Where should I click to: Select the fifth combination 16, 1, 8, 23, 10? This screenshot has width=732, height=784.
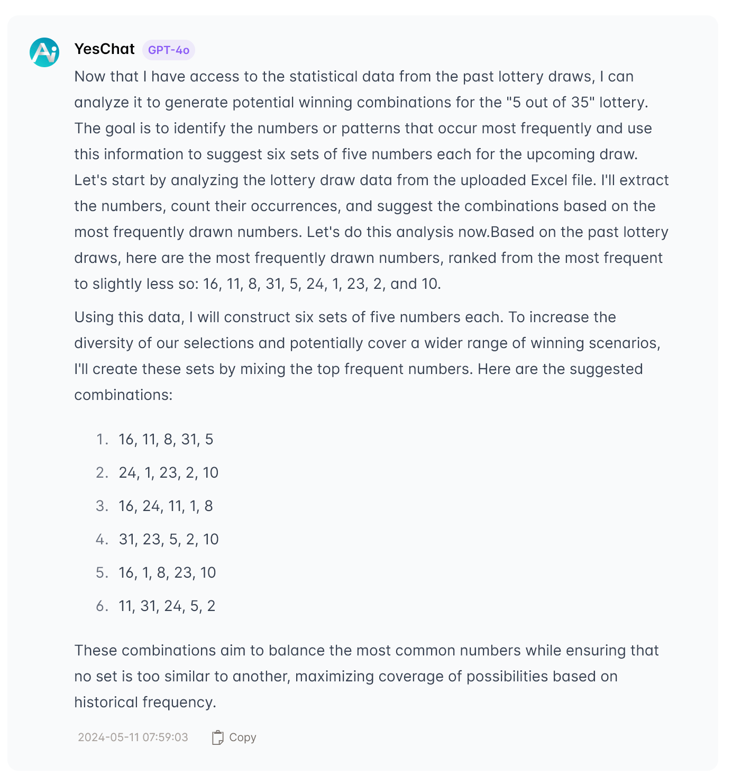point(167,573)
